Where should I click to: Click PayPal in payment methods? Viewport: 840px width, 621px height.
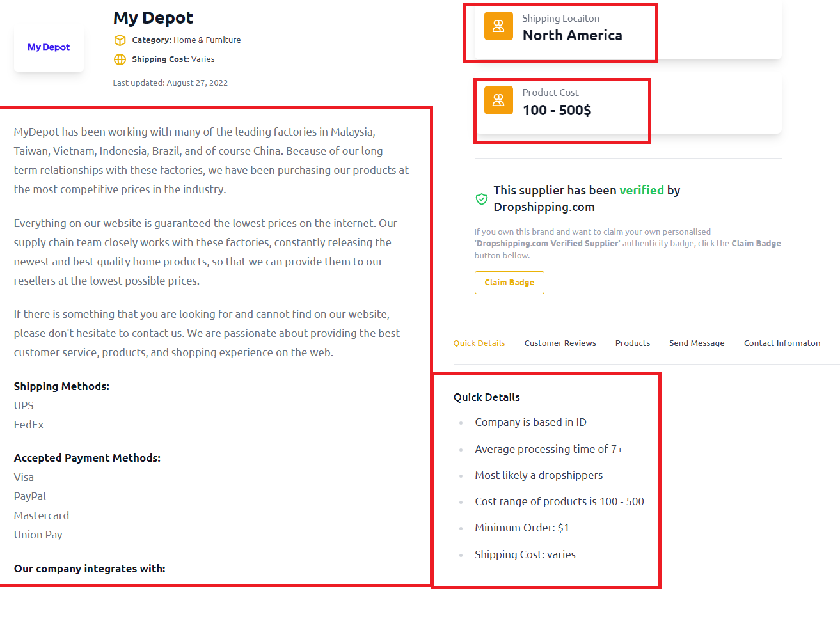(x=30, y=496)
